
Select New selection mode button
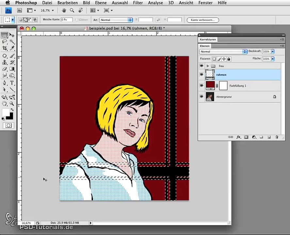(21, 20)
